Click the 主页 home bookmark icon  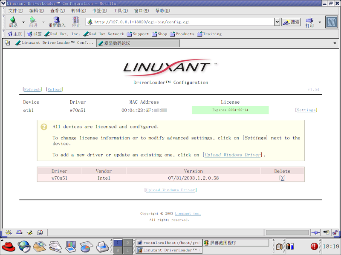point(14,34)
